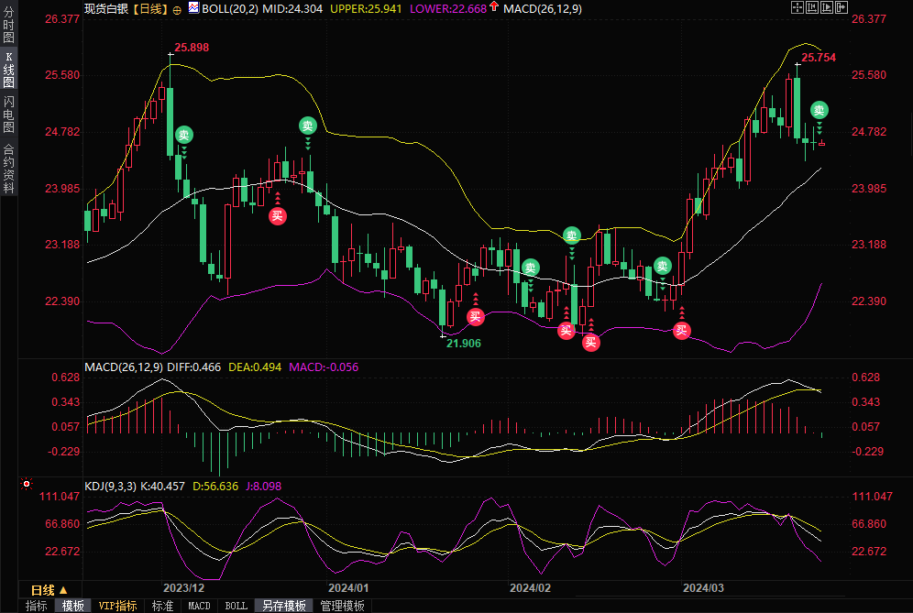Apply the 标准 template

point(162,606)
